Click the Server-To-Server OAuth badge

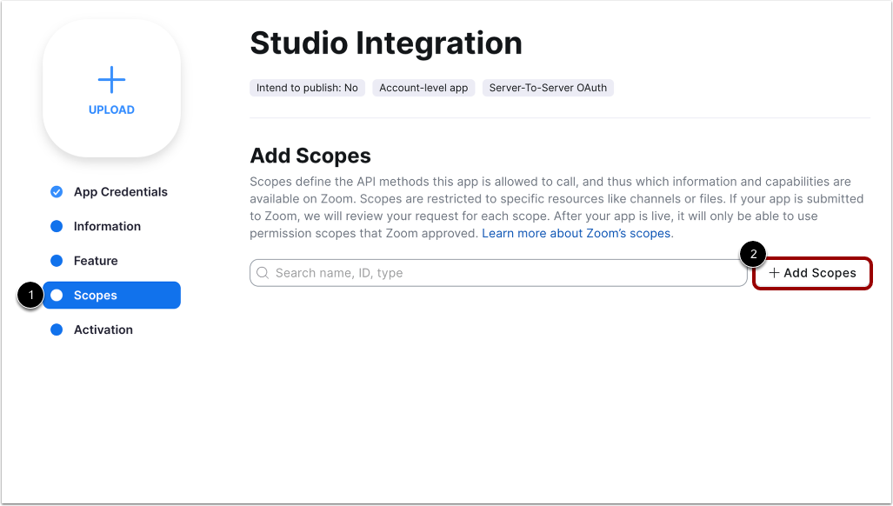(548, 87)
